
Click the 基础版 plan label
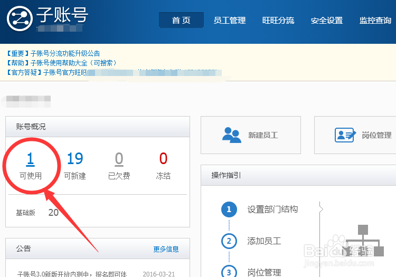(x=25, y=213)
